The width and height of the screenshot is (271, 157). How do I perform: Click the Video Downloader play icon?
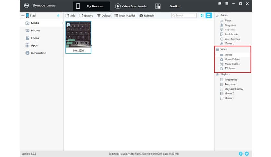[x=118, y=6]
